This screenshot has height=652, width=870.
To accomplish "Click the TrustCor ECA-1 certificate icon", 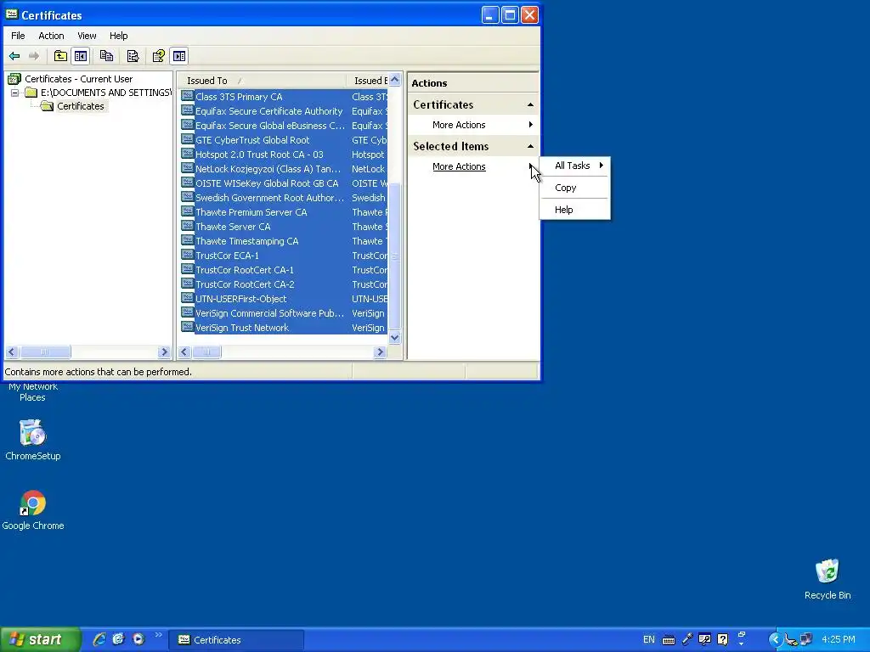I will (x=188, y=255).
